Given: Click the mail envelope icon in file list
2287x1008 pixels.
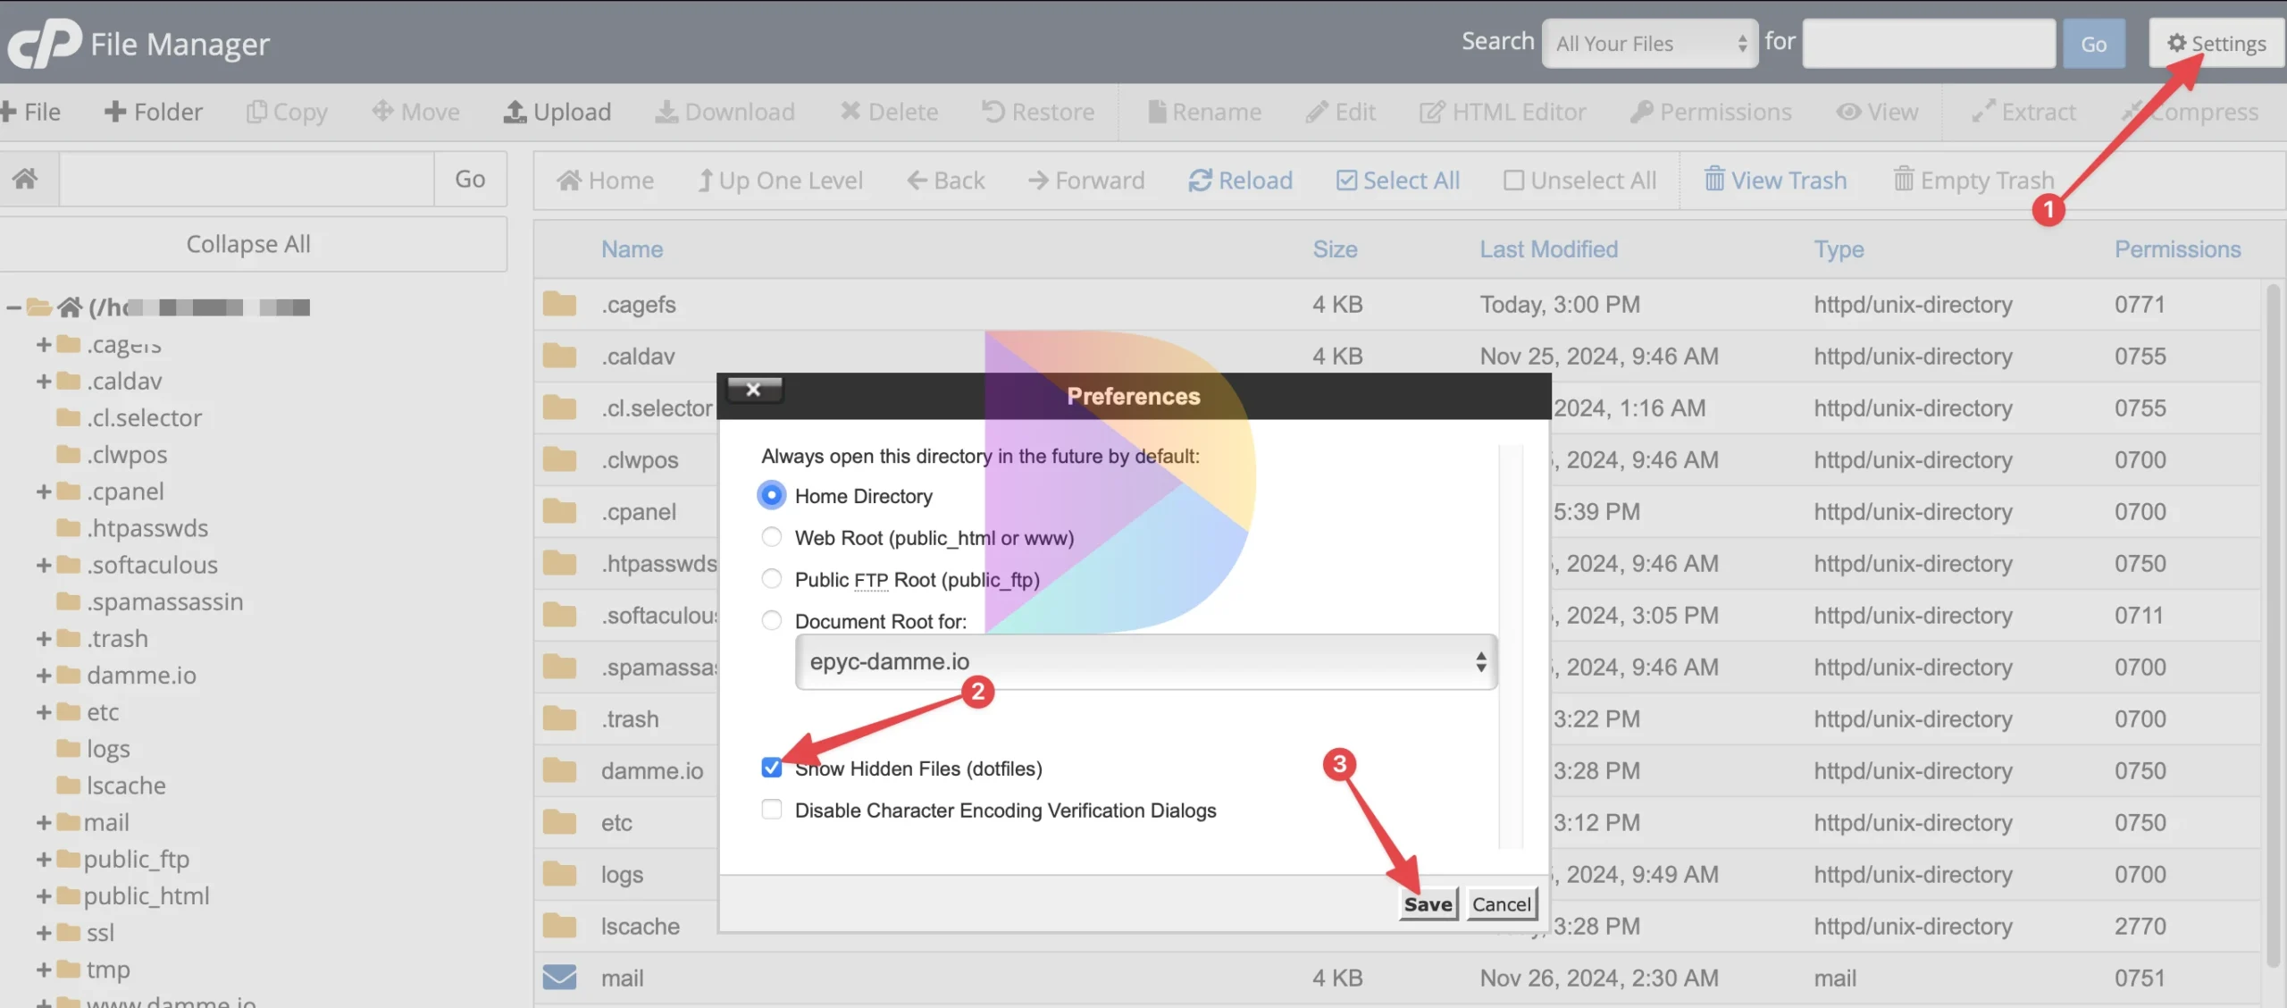Looking at the screenshot, I should 559,978.
